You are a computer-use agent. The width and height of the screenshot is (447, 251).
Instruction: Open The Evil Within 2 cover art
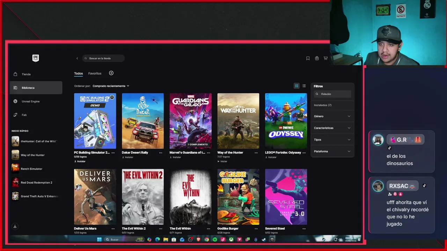click(143, 197)
